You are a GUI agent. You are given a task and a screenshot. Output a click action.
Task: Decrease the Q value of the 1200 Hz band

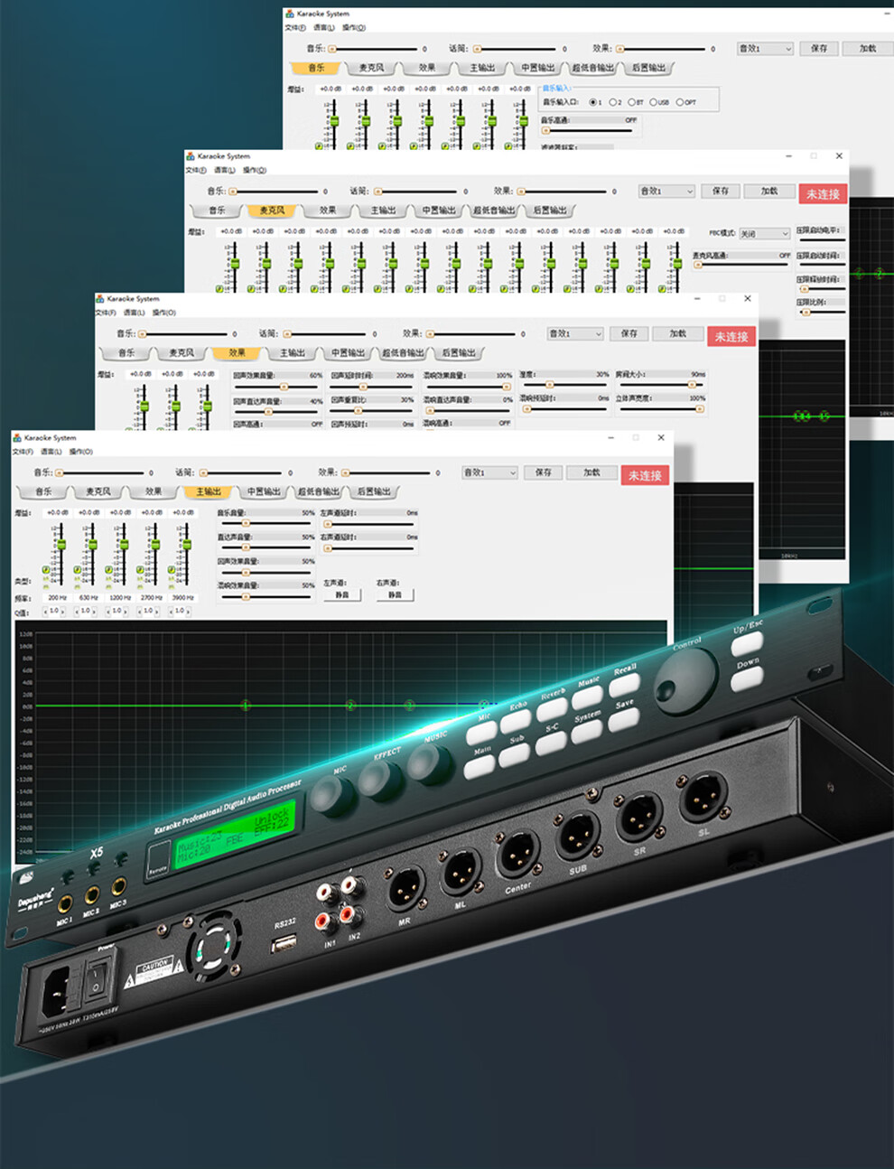(x=107, y=612)
